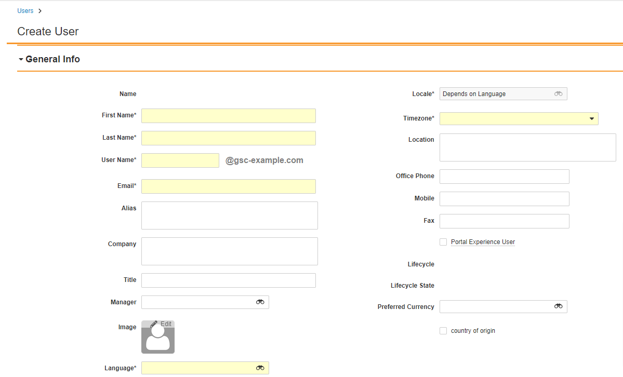The image size is (623, 377).
Task: Check the country of origin checkbox
Action: (443, 331)
